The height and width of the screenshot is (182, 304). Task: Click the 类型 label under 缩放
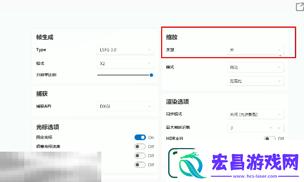(x=170, y=50)
